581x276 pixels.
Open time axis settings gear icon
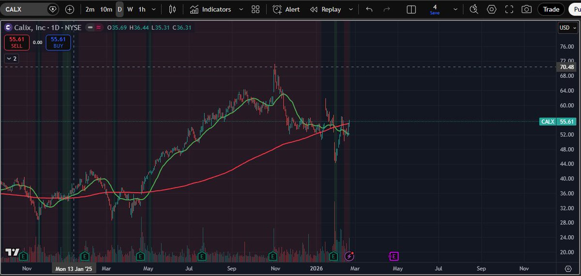point(568,268)
